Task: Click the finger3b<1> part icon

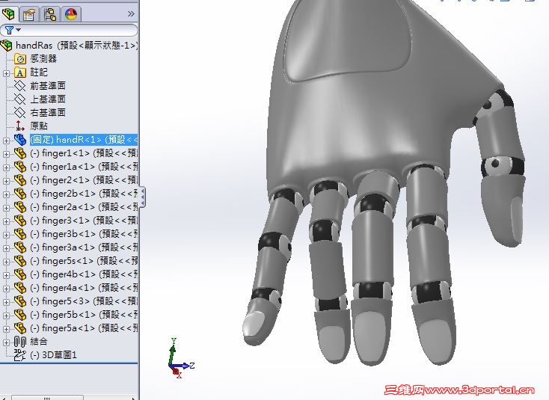Action: tap(20, 234)
